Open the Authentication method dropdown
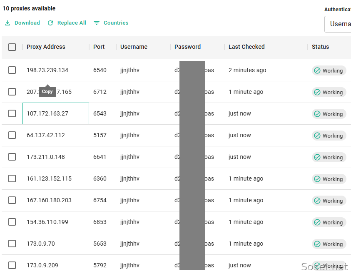 point(338,24)
